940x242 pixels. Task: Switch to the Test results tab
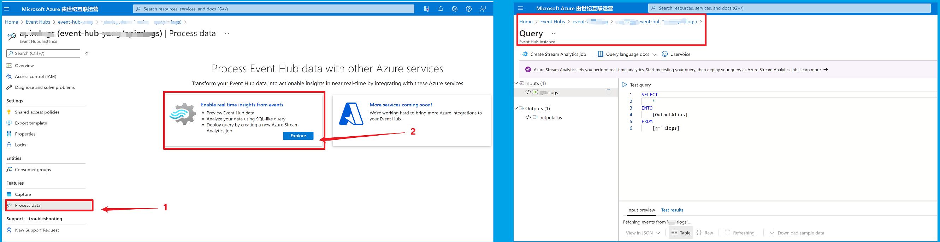[x=672, y=210]
